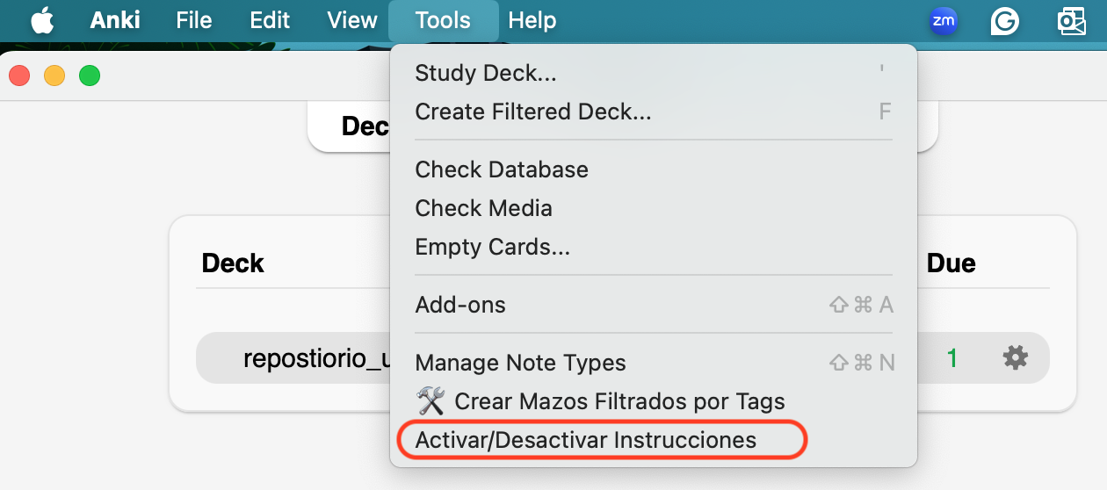Viewport: 1107px width, 490px height.
Task: Open the Apple menu
Action: (42, 20)
